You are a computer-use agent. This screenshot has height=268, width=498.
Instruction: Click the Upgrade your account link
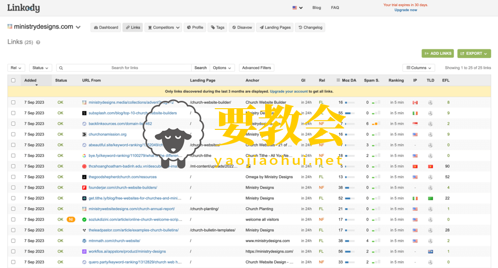pyautogui.click(x=289, y=91)
